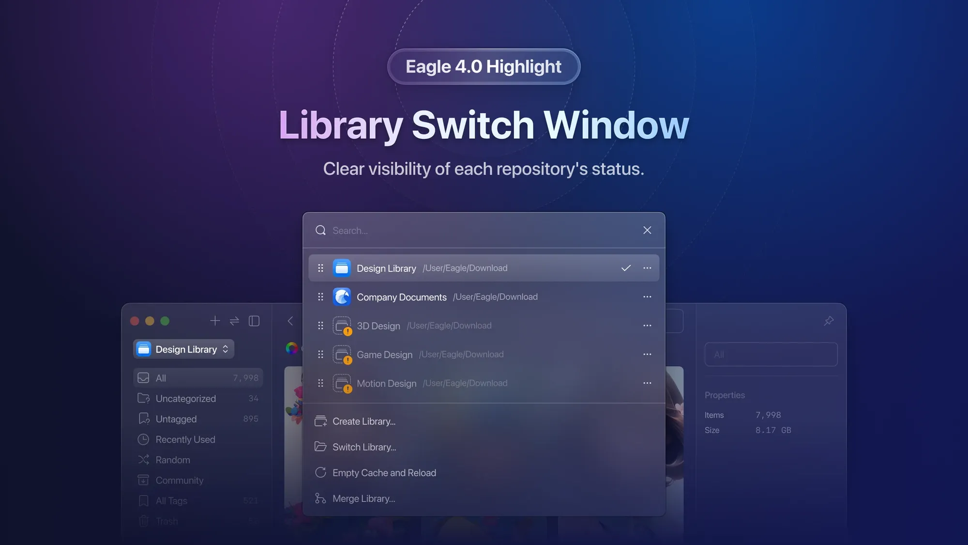Click the Company Documents eagle icon
This screenshot has height=545, width=968.
pyautogui.click(x=342, y=296)
